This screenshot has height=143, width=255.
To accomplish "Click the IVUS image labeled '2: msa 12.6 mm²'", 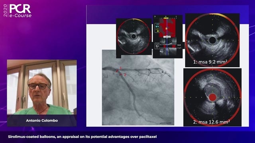I will tap(212, 97).
